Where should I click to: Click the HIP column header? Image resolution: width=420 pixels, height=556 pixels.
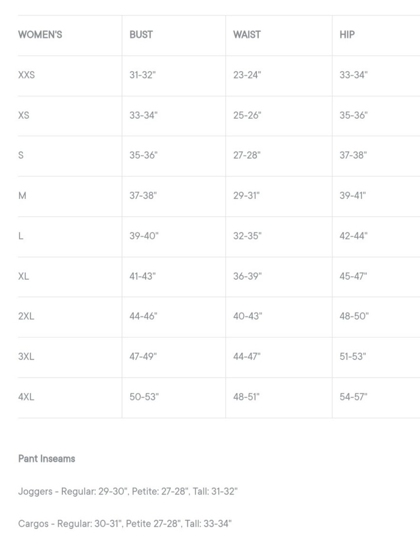tap(347, 35)
